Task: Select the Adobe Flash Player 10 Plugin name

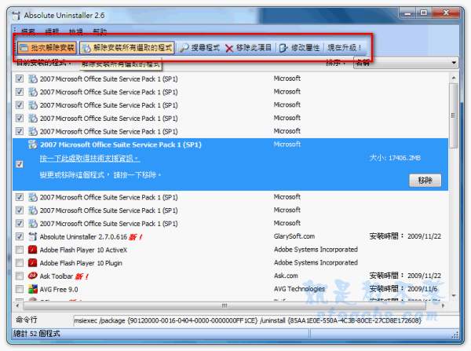Action: click(x=81, y=263)
